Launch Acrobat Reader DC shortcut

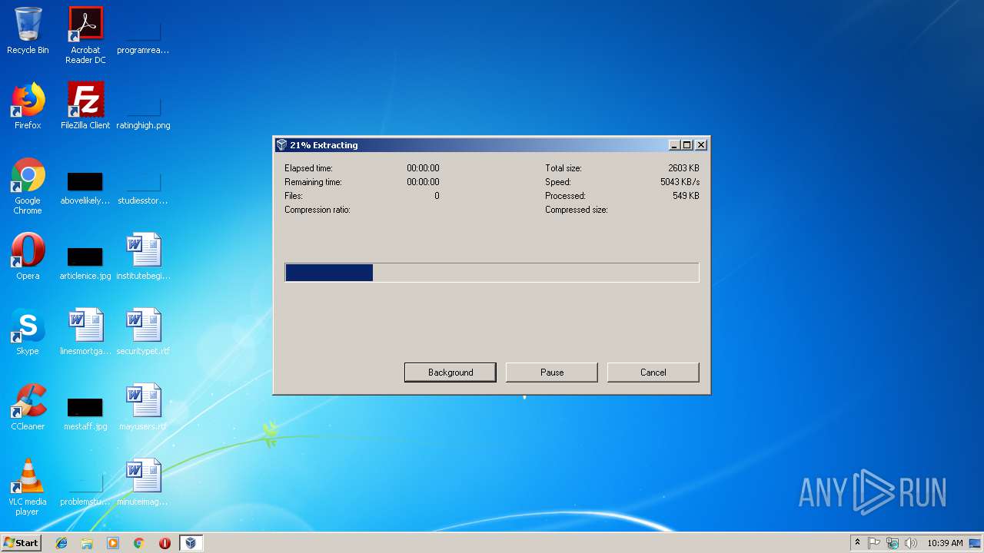(85, 35)
